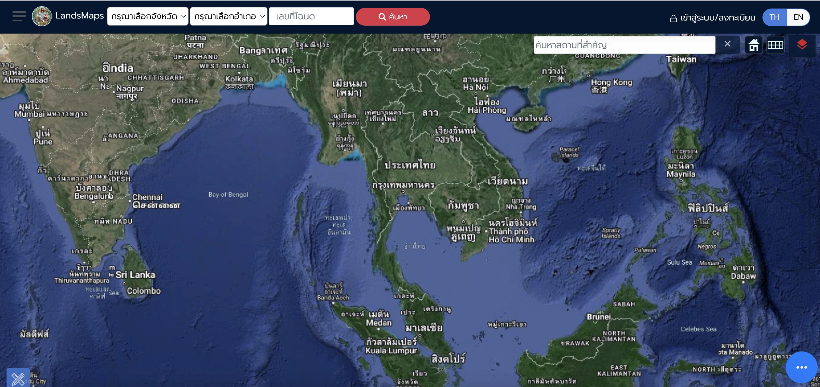Image resolution: width=820 pixels, height=387 pixels.
Task: Click the LandsMaps title text
Action: (x=79, y=16)
